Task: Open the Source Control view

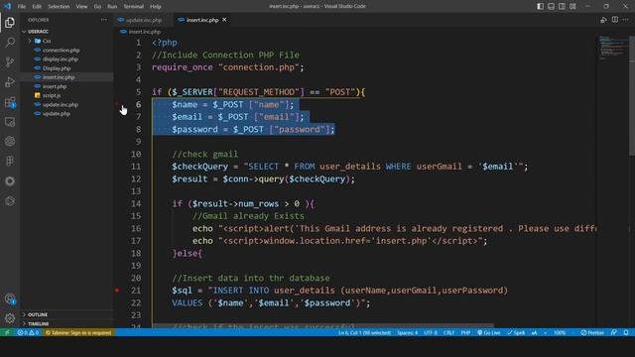Action: [10, 61]
